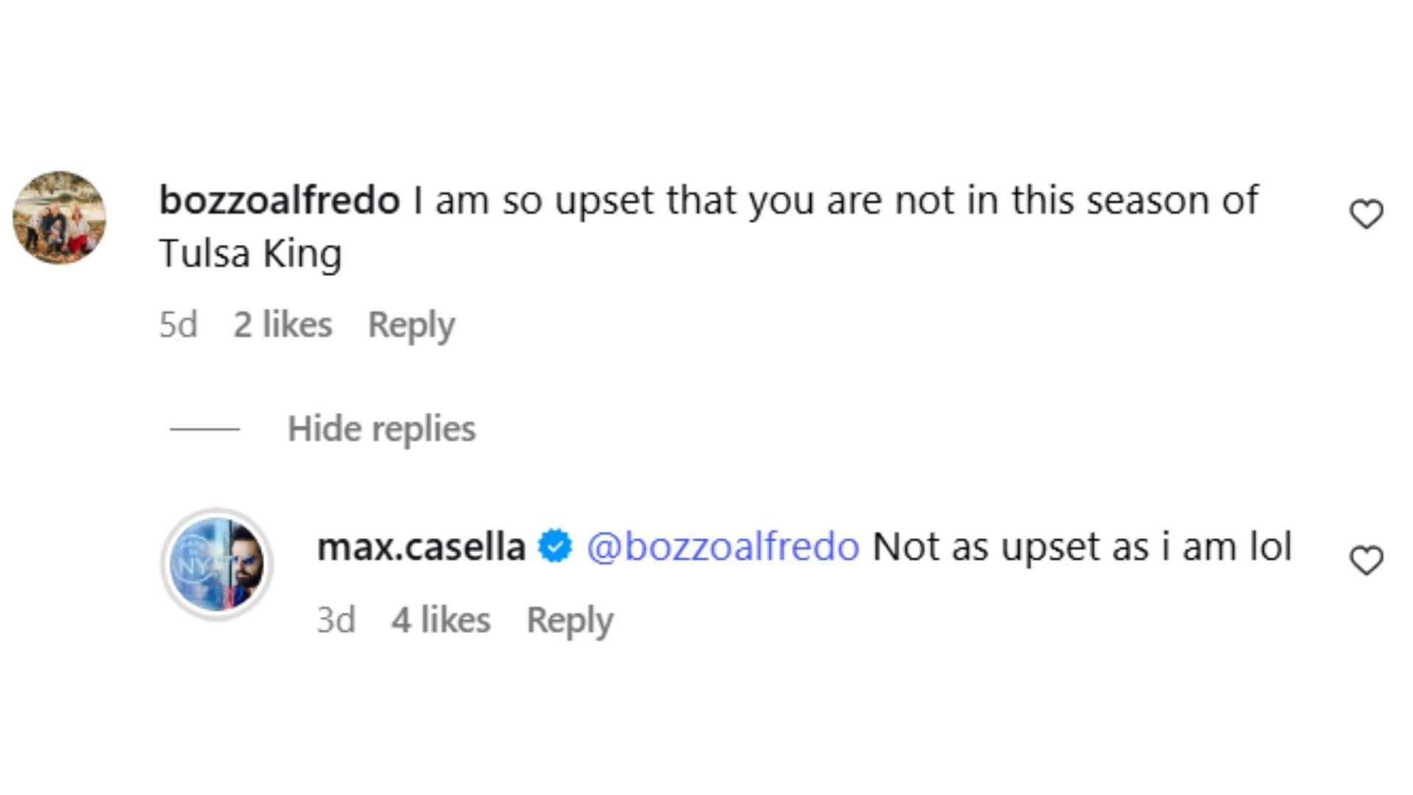This screenshot has width=1413, height=795.
Task: Click the short line beside Hide replies
Action: tap(205, 428)
